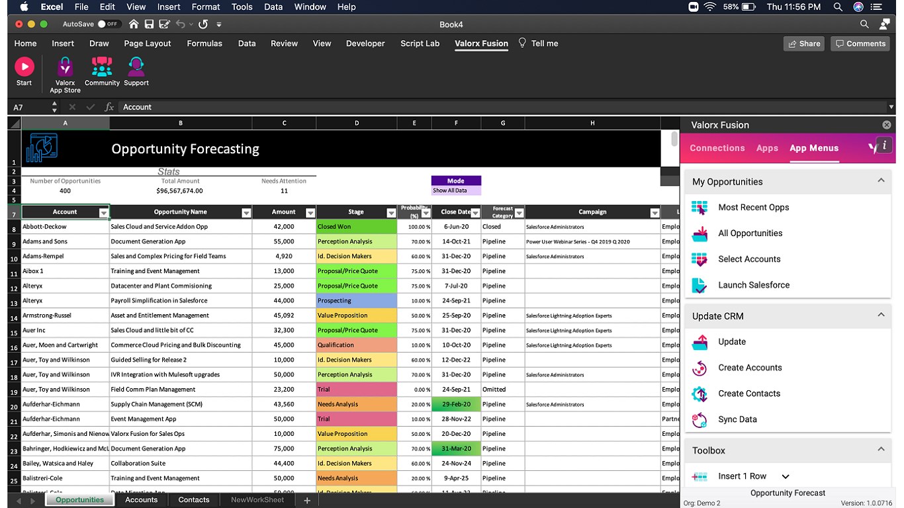Click the Select Accounts icon
Screen dimensions: 904x508
click(x=700, y=259)
